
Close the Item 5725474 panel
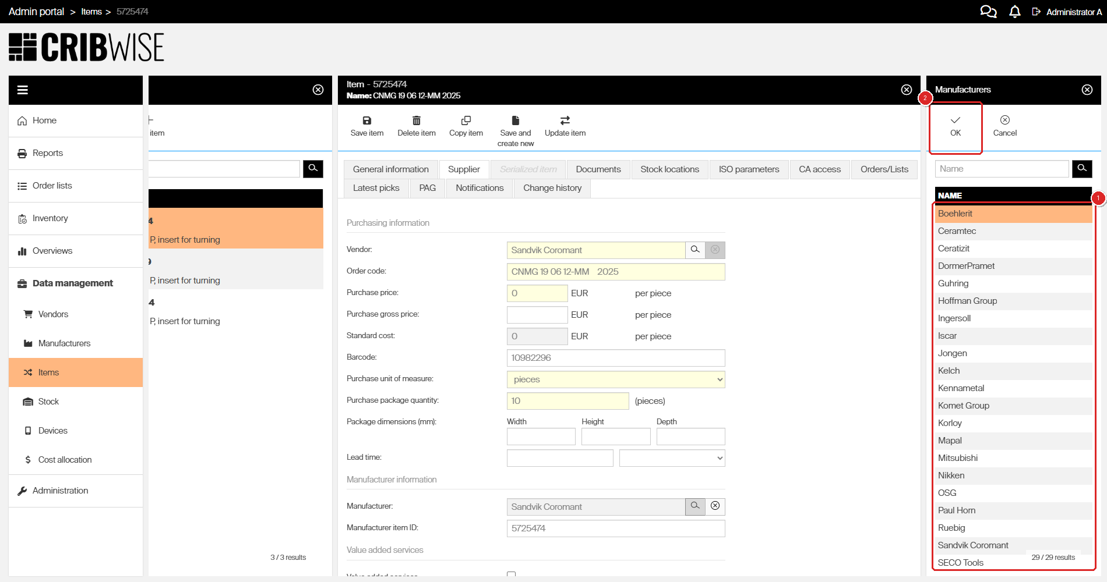point(907,90)
